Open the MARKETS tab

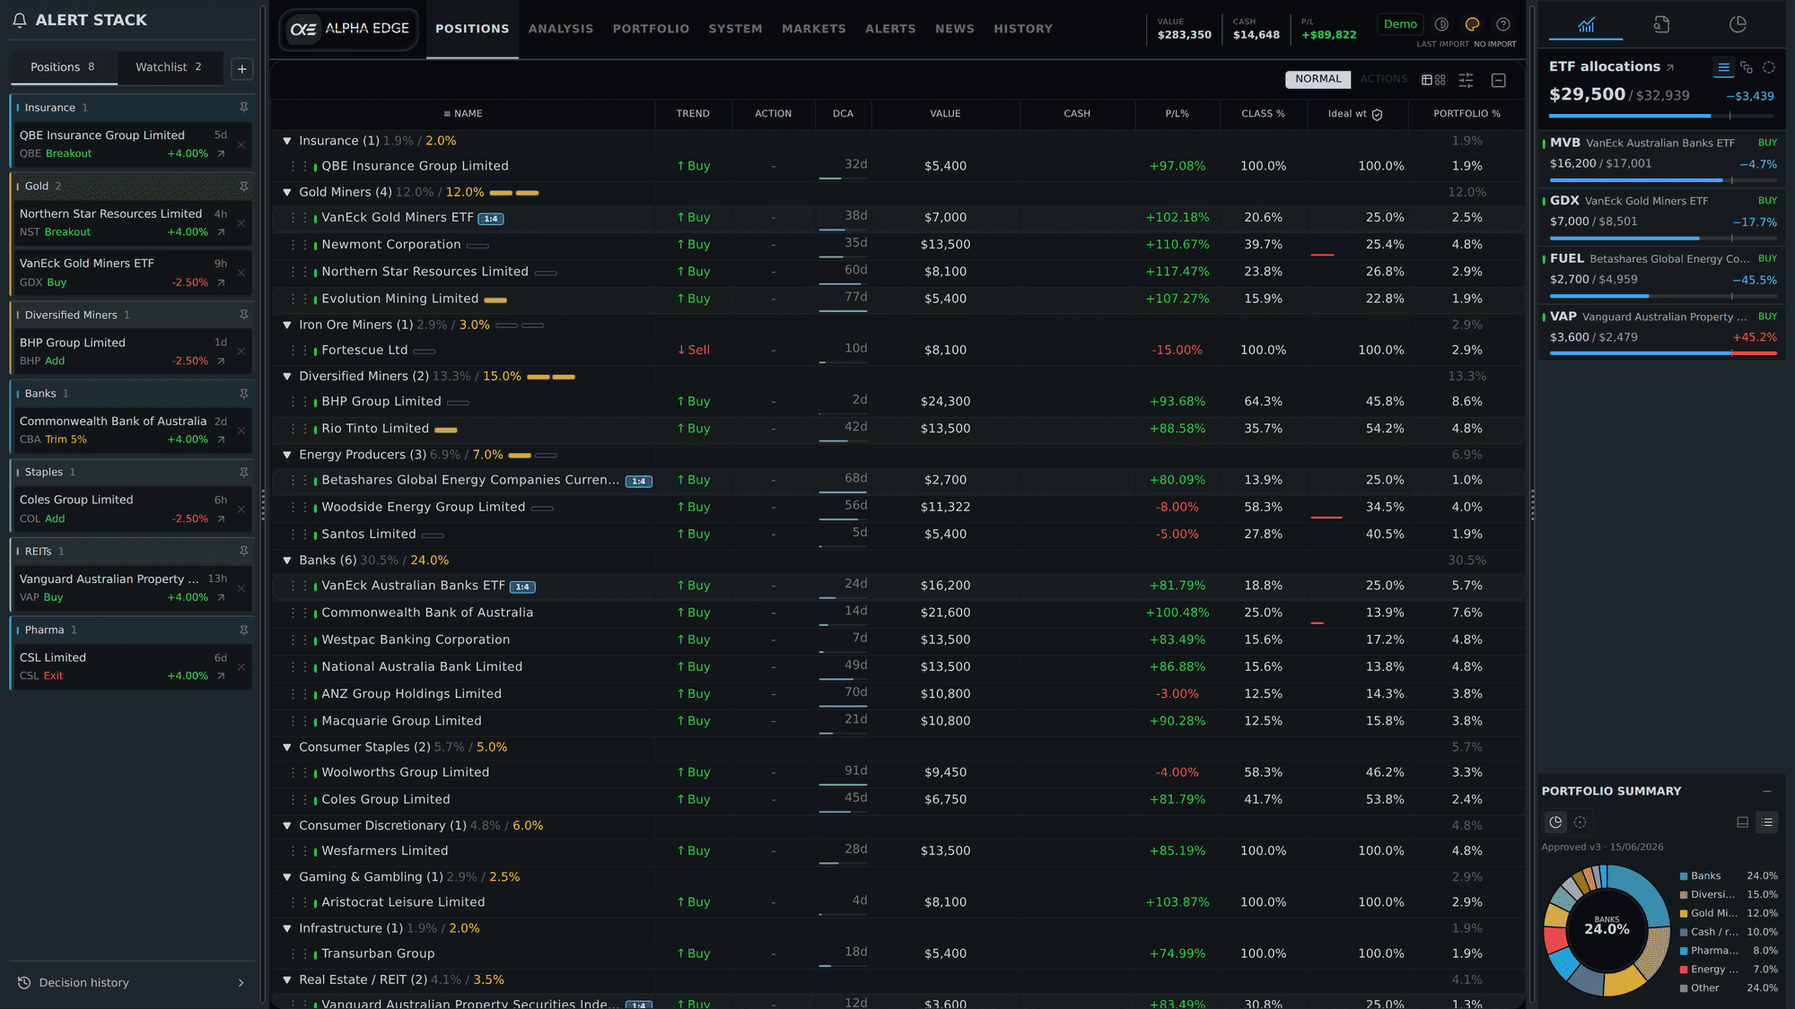pyautogui.click(x=813, y=29)
